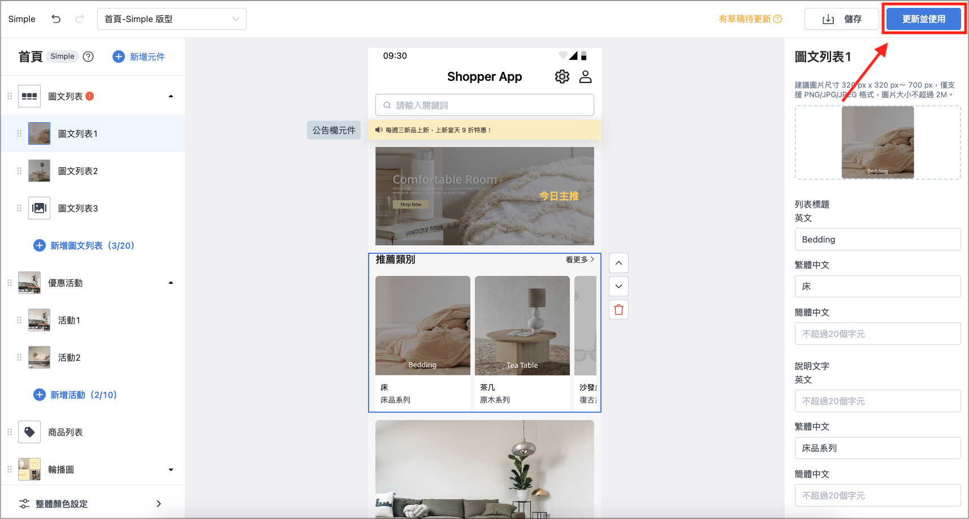Open the 首頁-Simple 版型 dropdown
The image size is (969, 519).
172,19
